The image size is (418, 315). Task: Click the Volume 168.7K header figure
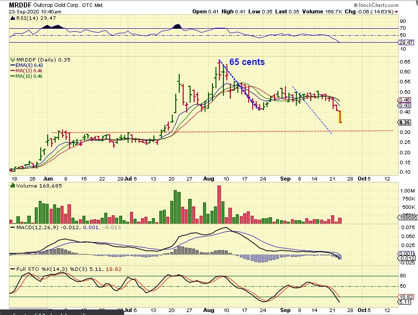(x=322, y=12)
